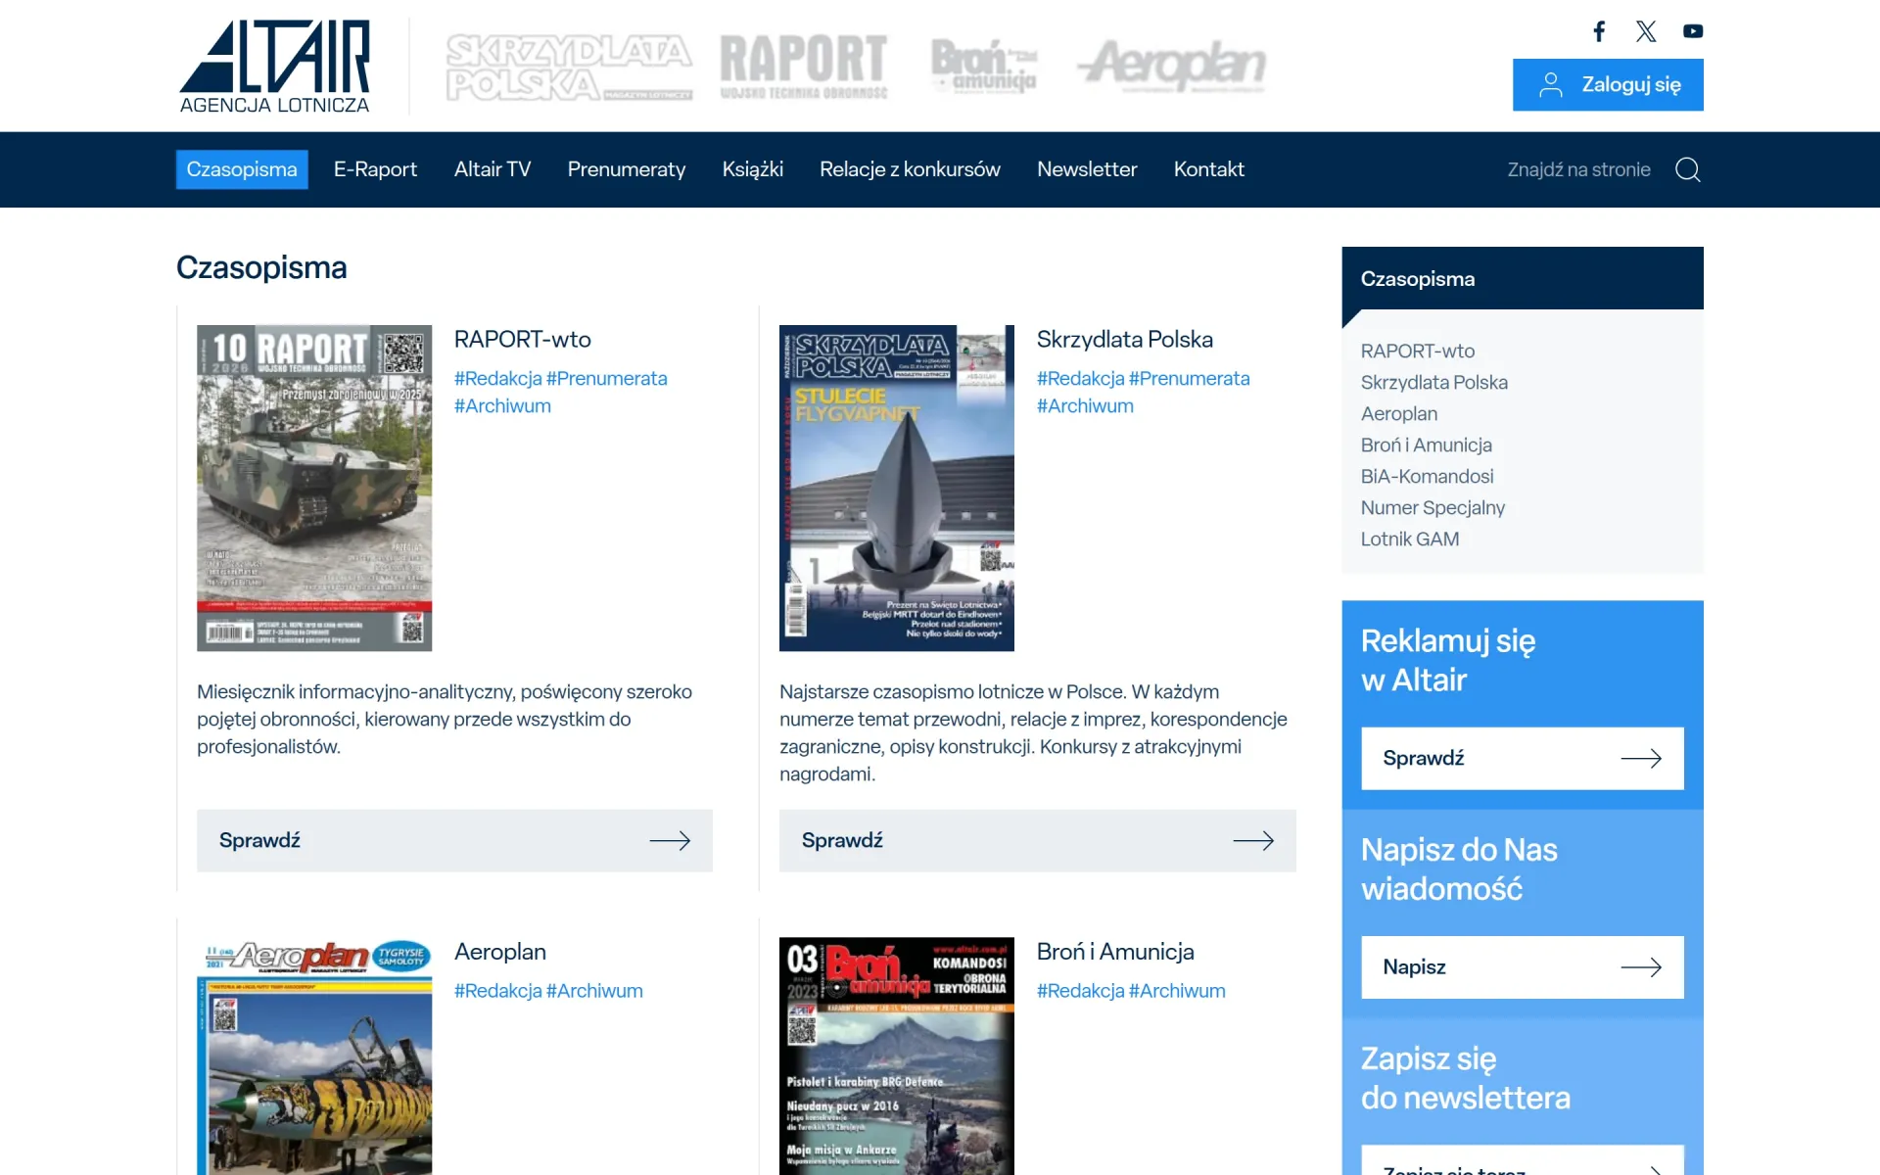This screenshot has width=1880, height=1175.
Task: Open the Aeroplan magazine cover thumbnail
Action: pyautogui.click(x=314, y=1056)
